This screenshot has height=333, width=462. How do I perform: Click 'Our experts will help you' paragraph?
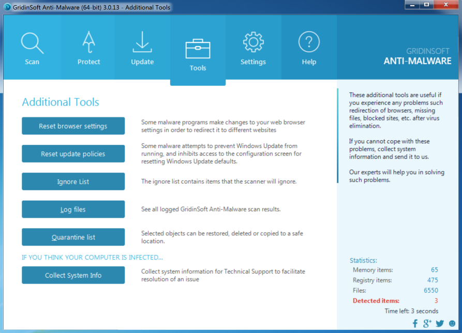[x=397, y=176]
